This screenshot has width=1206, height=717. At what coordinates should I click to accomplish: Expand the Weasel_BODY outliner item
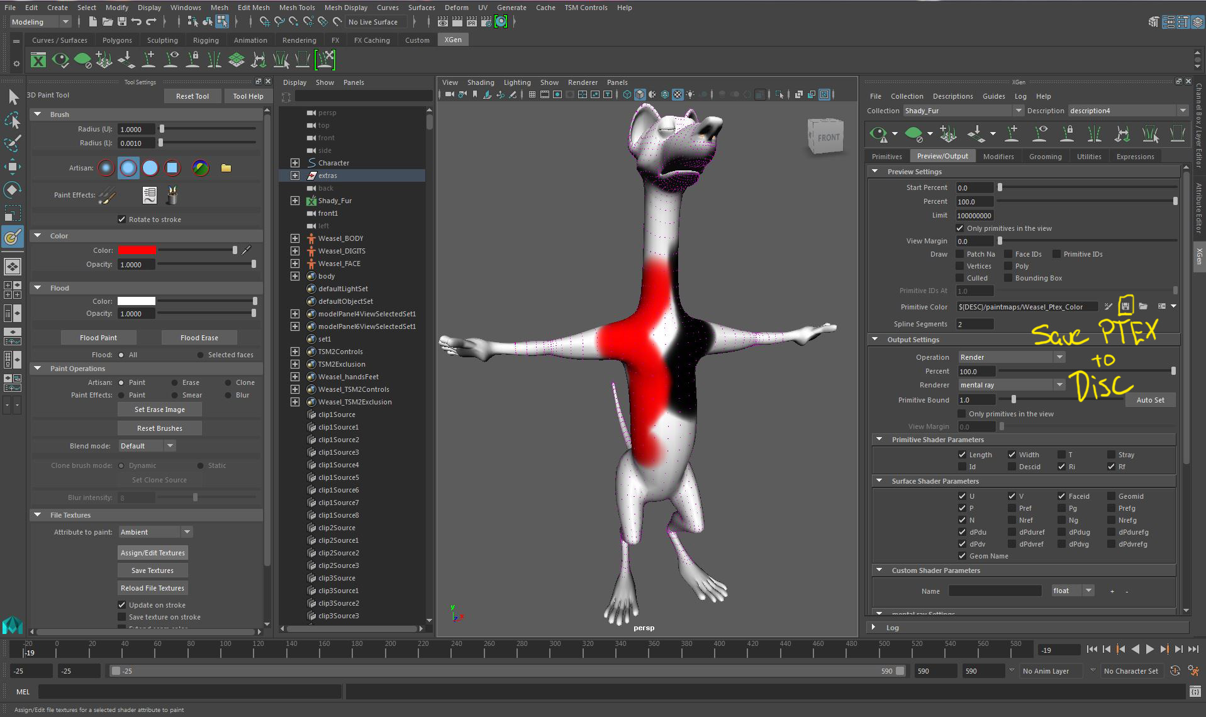pos(295,238)
